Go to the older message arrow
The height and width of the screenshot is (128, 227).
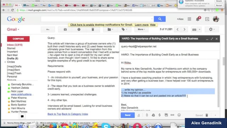click(x=184, y=30)
